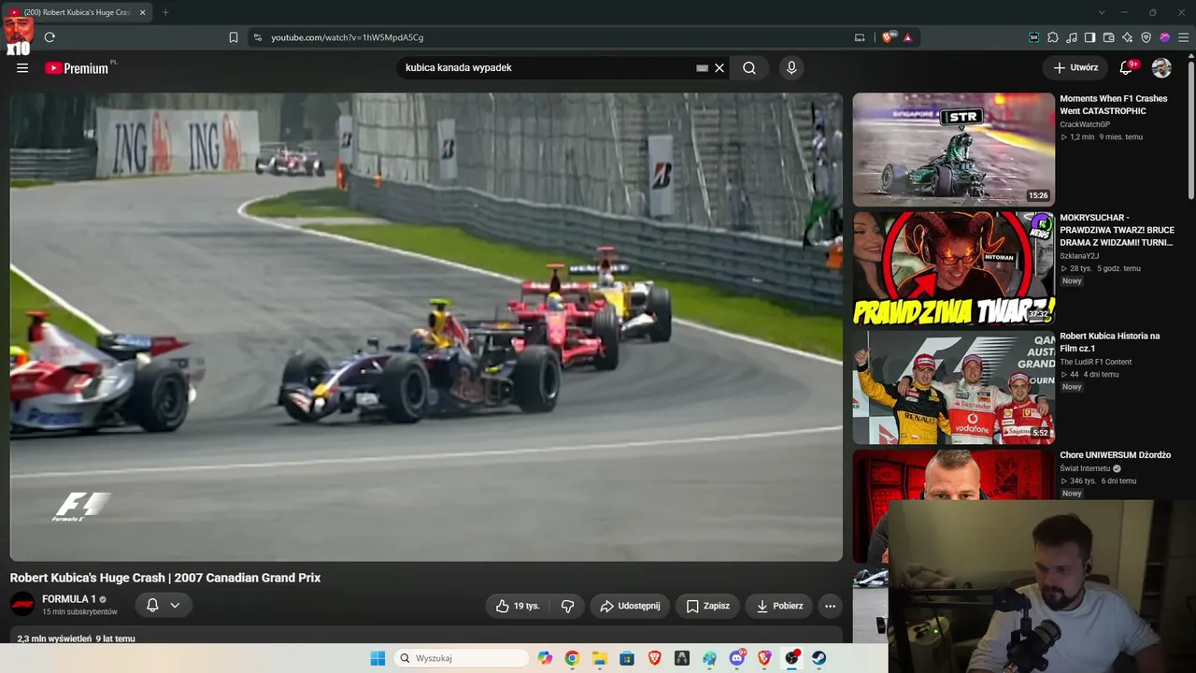Select the Robert Kubica's Huge Crash tab
Screen dimensions: 1196x673
77,12
